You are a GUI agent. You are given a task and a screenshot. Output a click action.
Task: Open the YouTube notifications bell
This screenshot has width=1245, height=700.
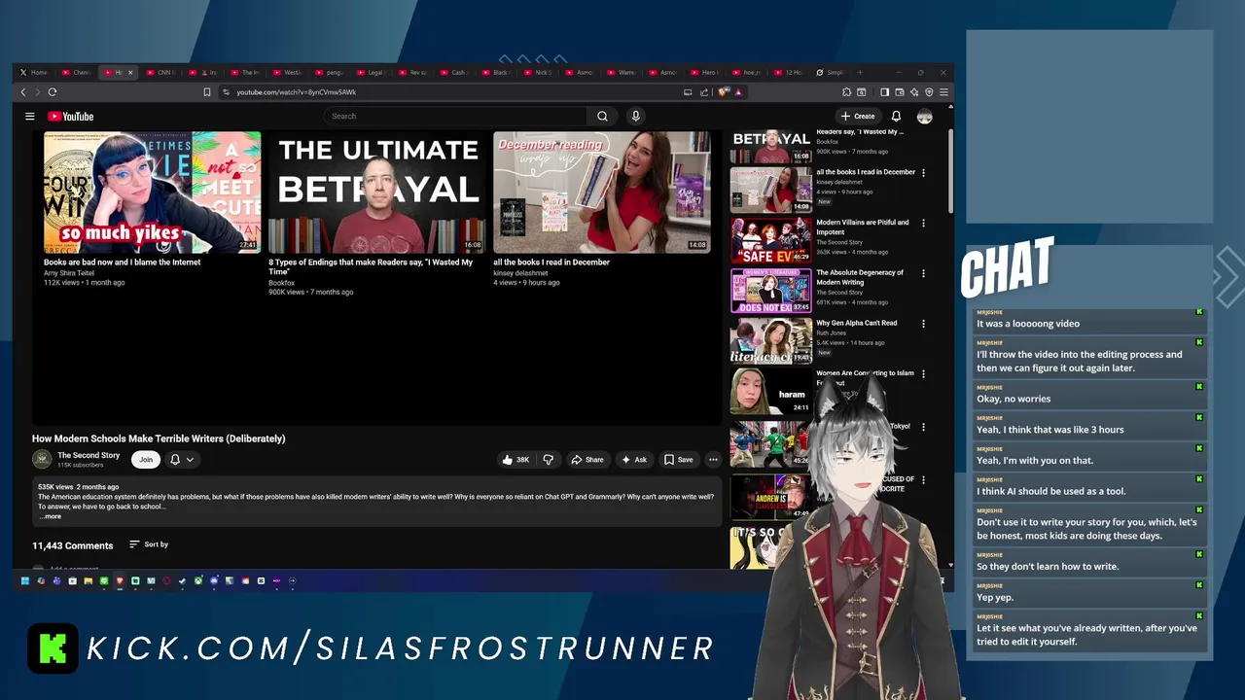click(x=896, y=116)
